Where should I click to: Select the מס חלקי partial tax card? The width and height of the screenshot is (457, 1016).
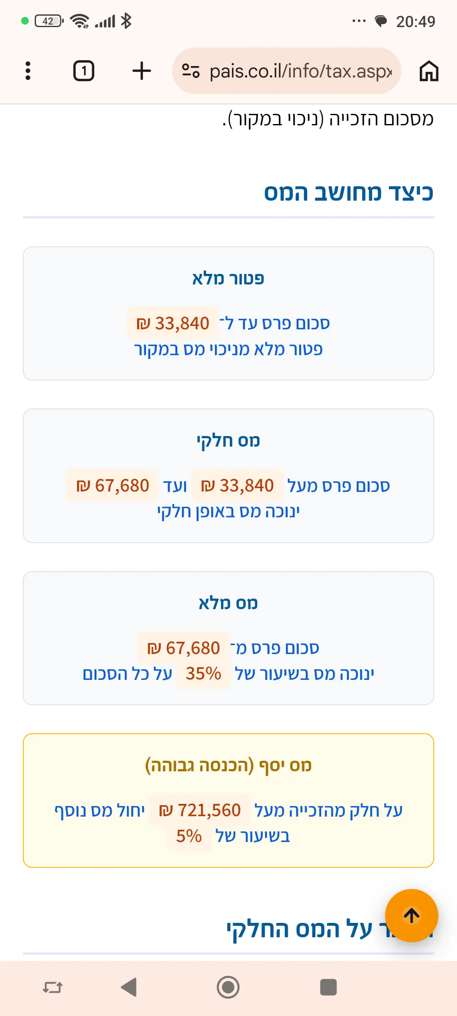point(228,475)
